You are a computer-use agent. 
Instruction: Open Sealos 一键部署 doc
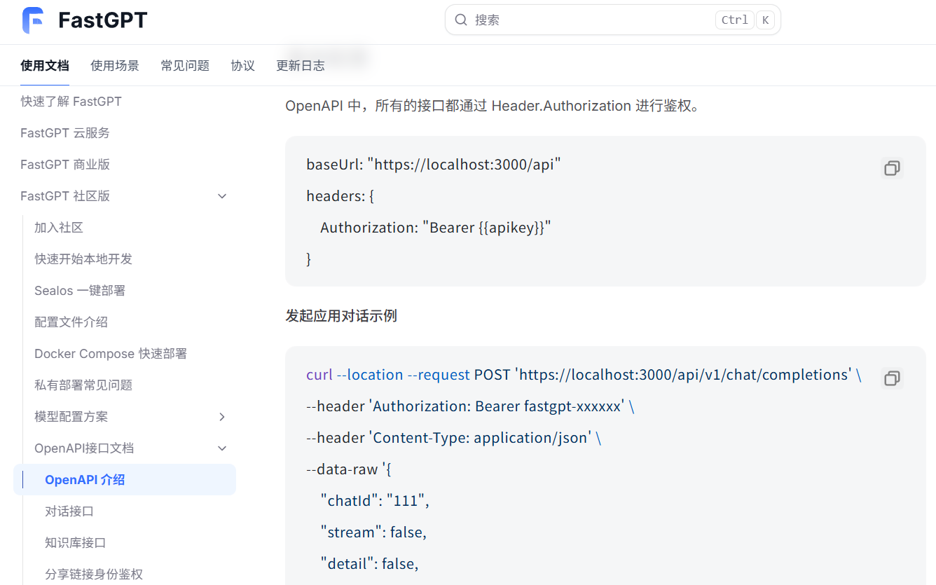pos(80,291)
